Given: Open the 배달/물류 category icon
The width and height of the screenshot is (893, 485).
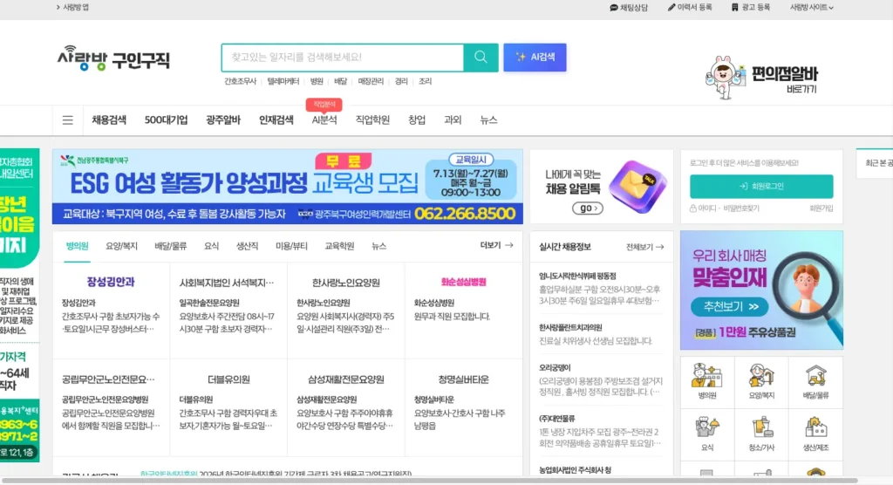Looking at the screenshot, I should click(x=815, y=382).
